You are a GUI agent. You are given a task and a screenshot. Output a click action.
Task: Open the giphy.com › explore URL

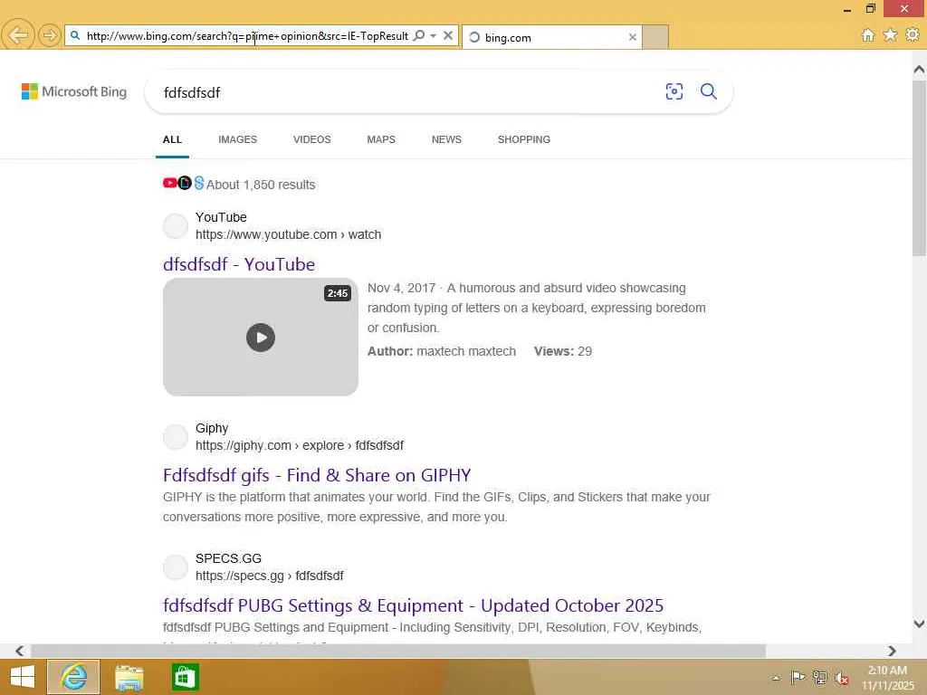pyautogui.click(x=299, y=445)
